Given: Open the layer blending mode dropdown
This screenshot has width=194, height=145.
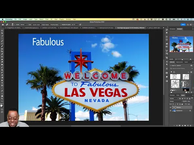Looking at the screenshot, I should pyautogui.click(x=176, y=101).
